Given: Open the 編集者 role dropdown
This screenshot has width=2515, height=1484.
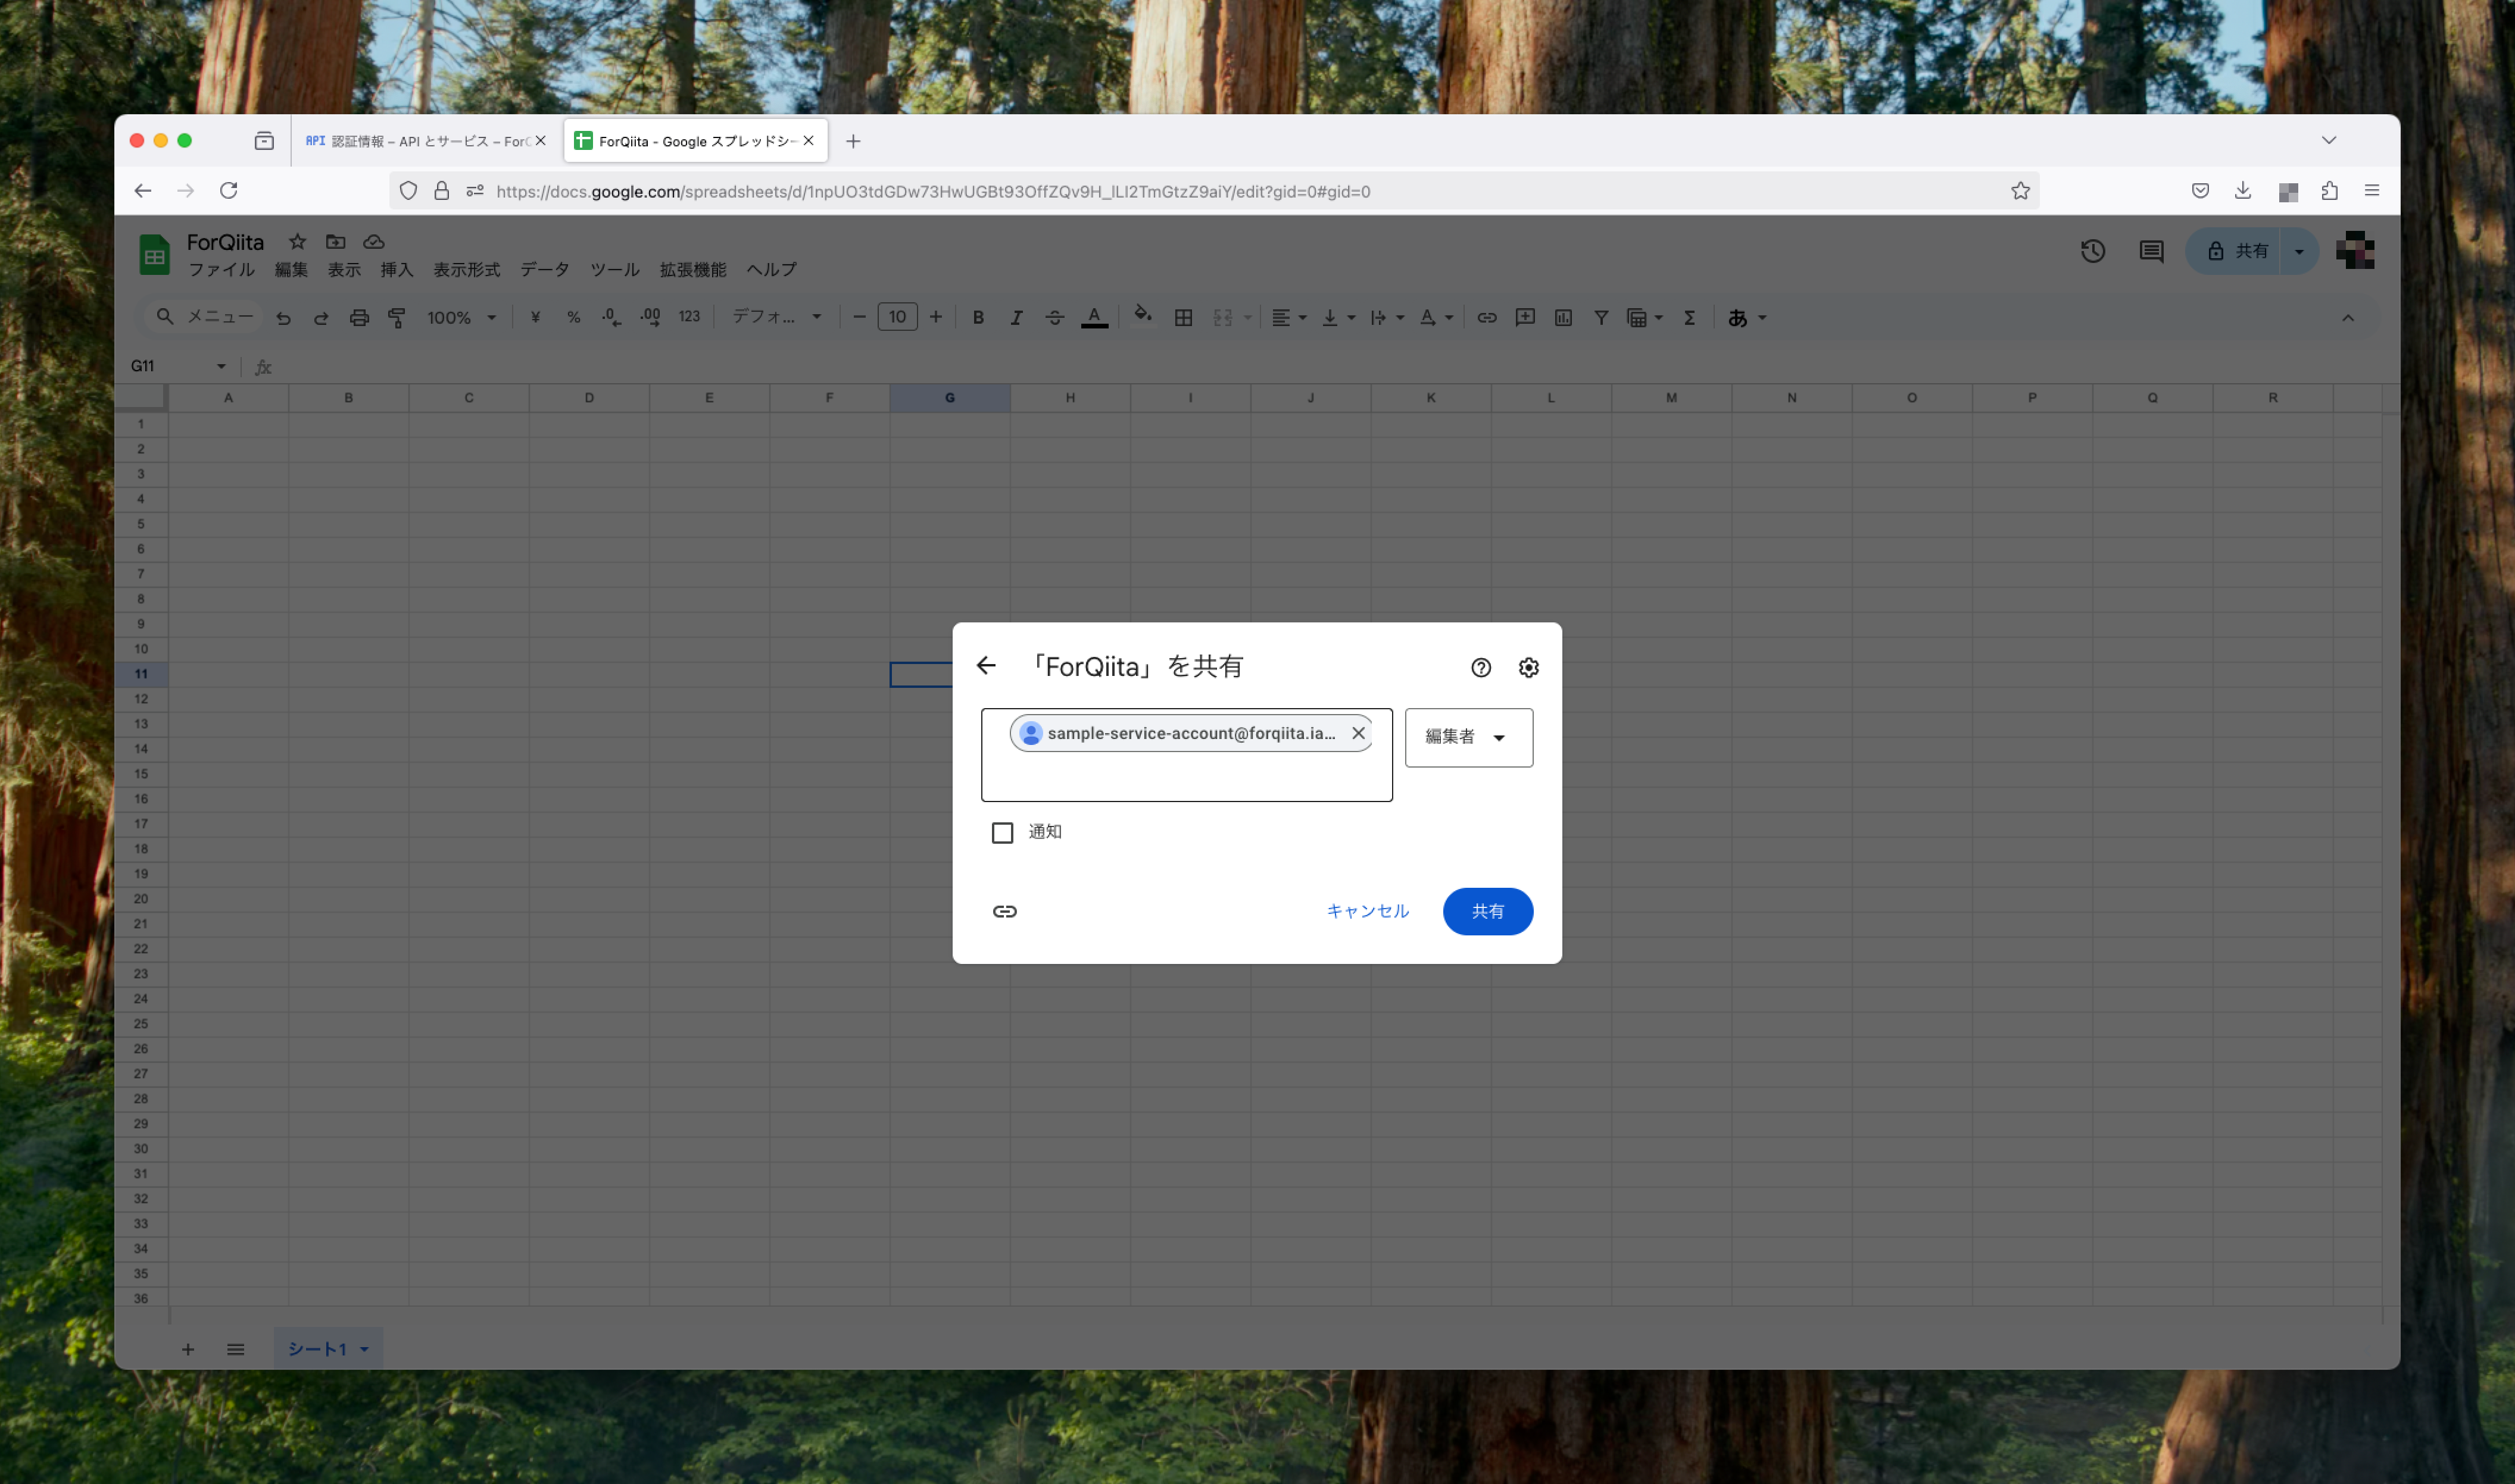Looking at the screenshot, I should coord(1468,737).
